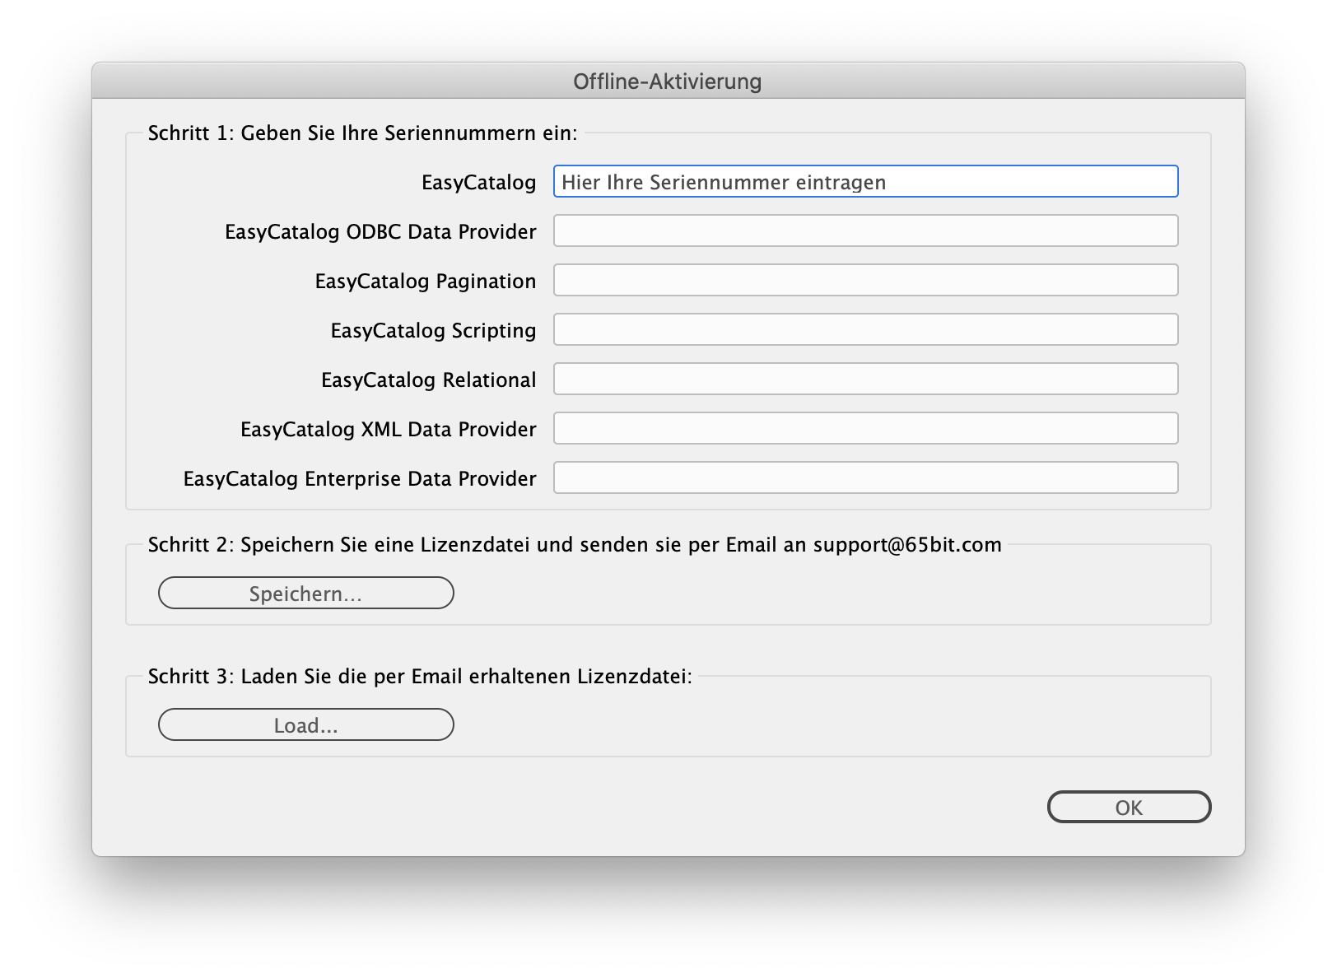Click the Offline-Aktivierung title bar
Screen dimensions: 1337x978
[x=667, y=81]
